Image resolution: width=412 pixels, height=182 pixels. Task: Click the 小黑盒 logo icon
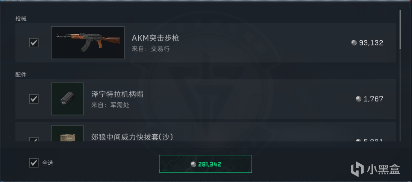(357, 169)
